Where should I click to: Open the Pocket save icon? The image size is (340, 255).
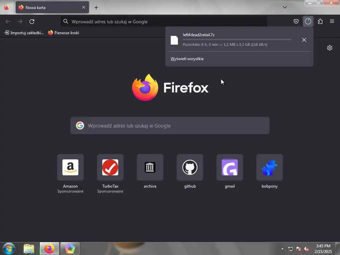[296, 21]
